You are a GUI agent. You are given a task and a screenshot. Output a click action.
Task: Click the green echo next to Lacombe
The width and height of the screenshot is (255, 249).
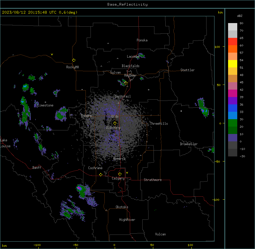point(142,55)
